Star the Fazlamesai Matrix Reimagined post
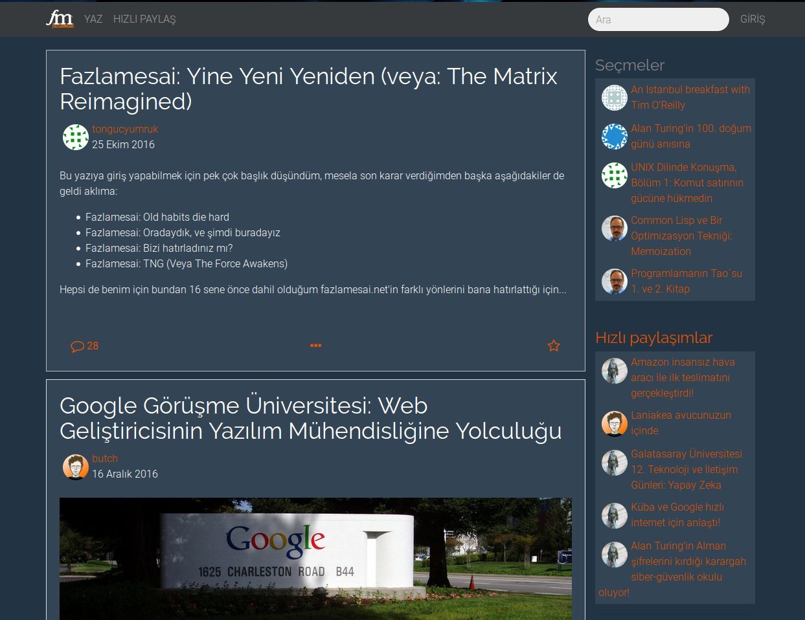 (554, 346)
